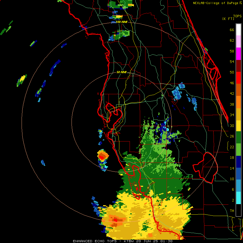Click the red echo top core in the southern storm
Image resolution: width=243 pixels, height=243 pixels.
[116, 220]
